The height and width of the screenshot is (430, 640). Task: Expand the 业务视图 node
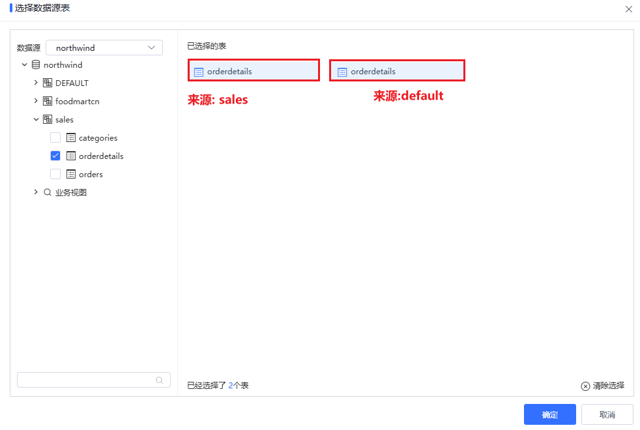click(36, 192)
